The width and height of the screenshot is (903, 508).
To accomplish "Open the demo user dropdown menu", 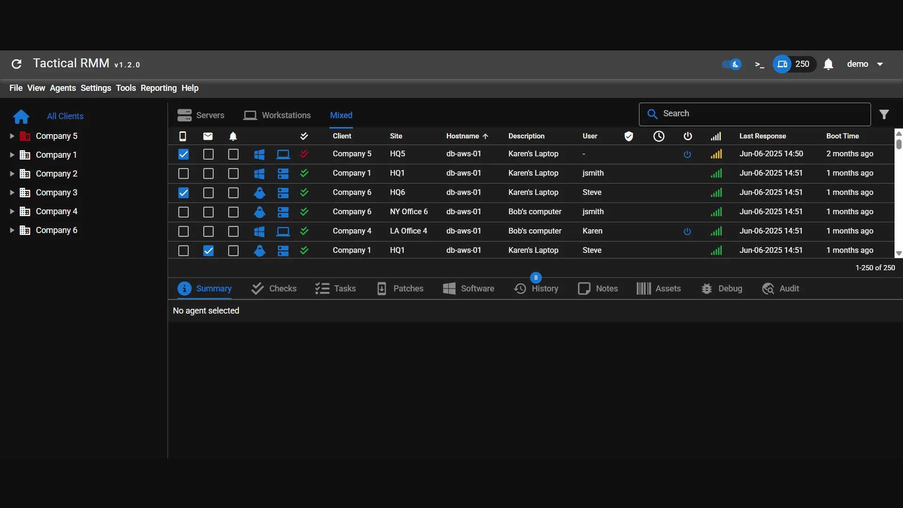I will click(x=864, y=65).
